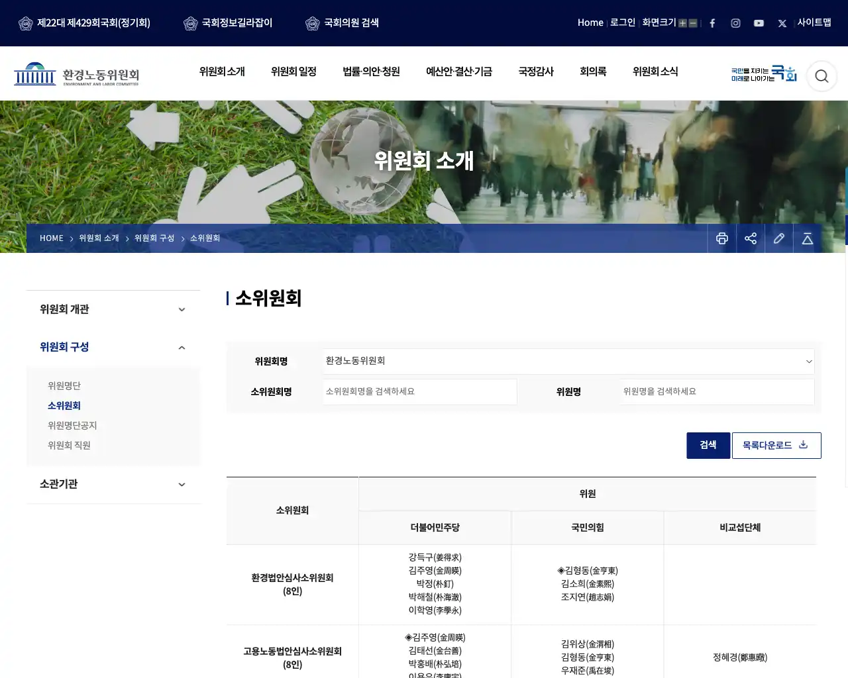
Task: Open the 위원회명 committee dropdown
Action: pyautogui.click(x=568, y=362)
